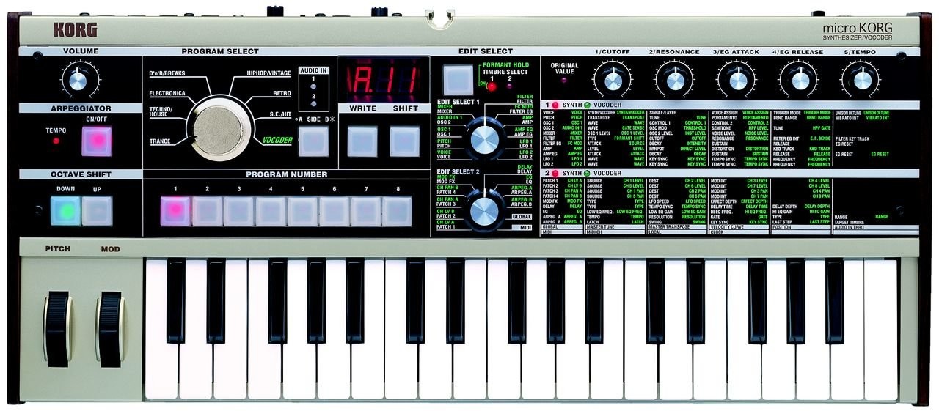Image resolution: width=939 pixels, height=411 pixels.
Task: Click the FORMANT HOLD / TIMBRE SELECT button
Action: tap(458, 80)
